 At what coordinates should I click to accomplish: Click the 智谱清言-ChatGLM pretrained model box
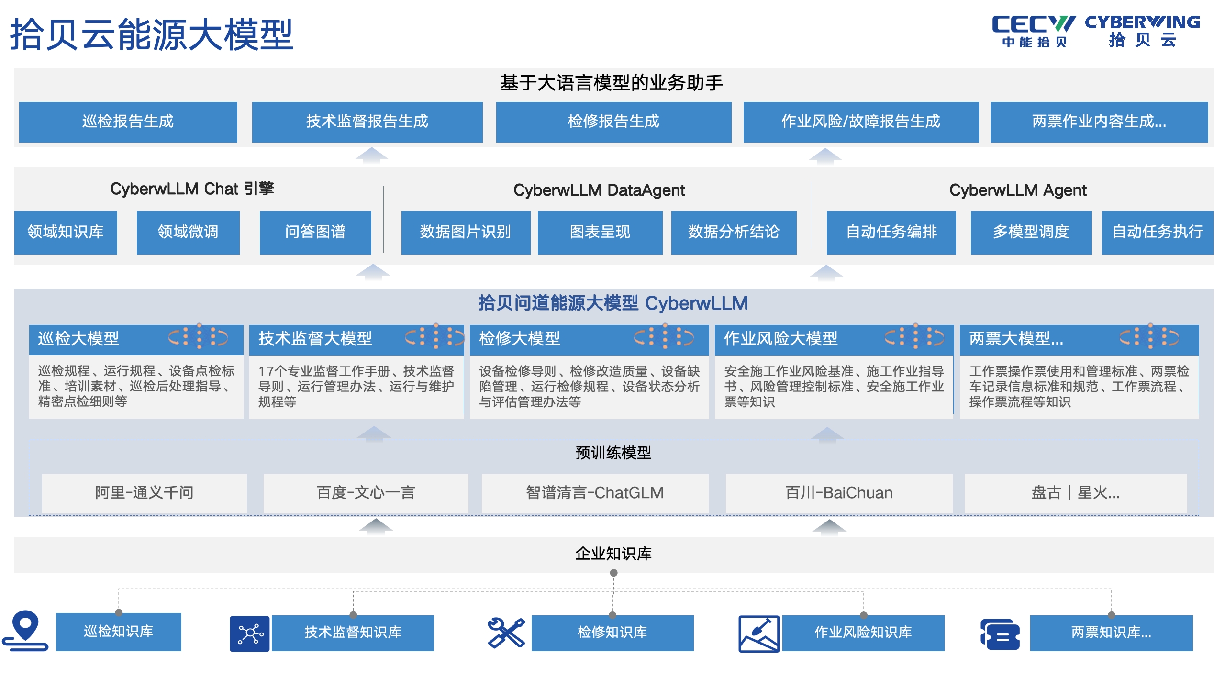(595, 493)
